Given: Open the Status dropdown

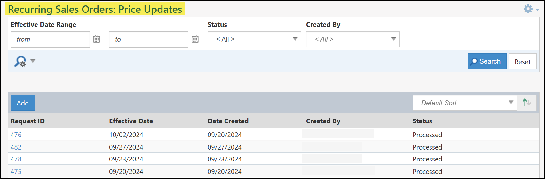Looking at the screenshot, I should coord(254,39).
